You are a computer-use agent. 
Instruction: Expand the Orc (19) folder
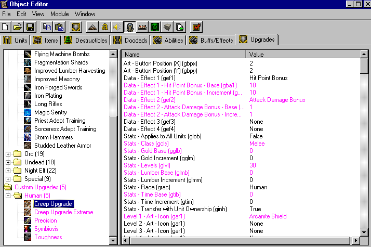coord(8,154)
